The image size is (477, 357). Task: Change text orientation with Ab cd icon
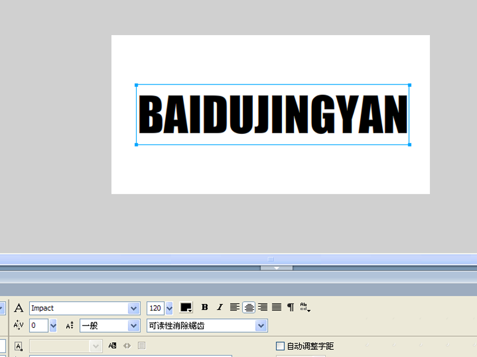tap(305, 307)
